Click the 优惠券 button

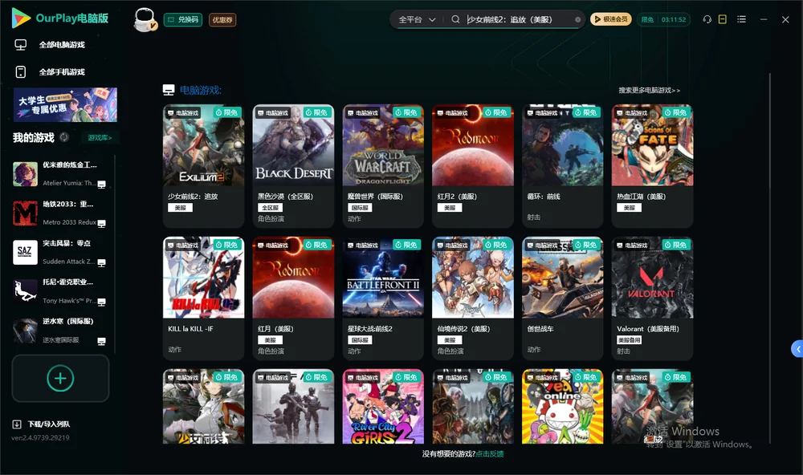tap(222, 19)
